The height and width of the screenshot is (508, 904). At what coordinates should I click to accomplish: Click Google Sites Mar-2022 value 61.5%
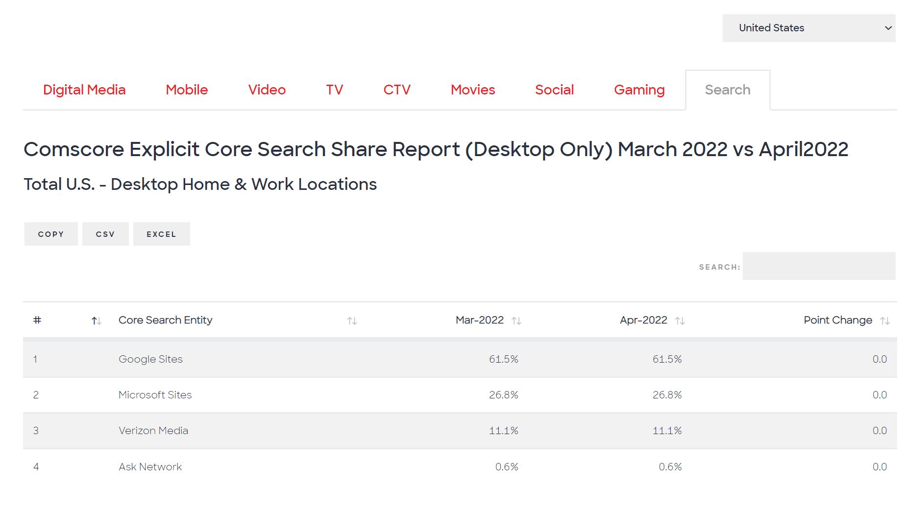[x=504, y=359]
